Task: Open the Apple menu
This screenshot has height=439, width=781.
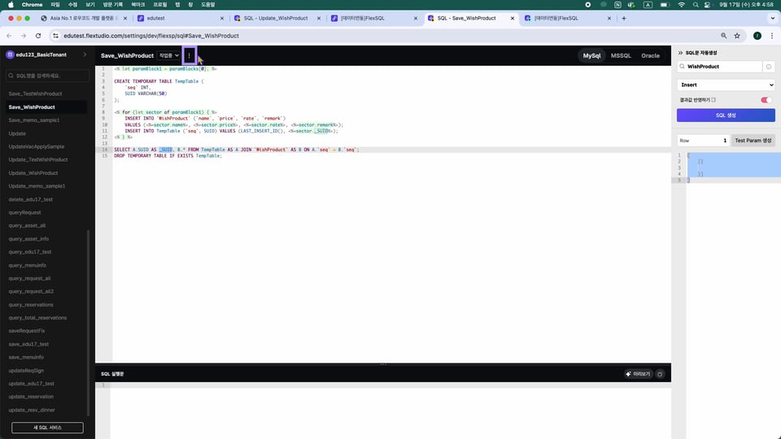Action: click(x=11, y=5)
